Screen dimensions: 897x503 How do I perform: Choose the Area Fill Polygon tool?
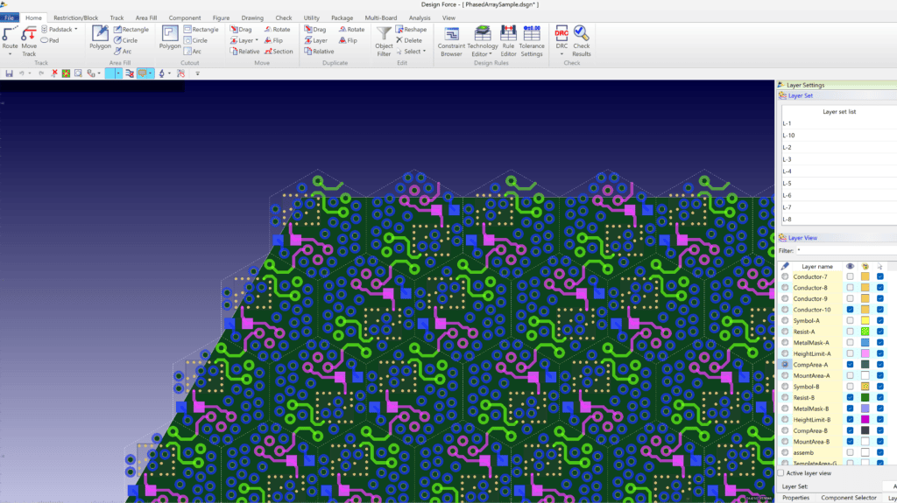click(x=100, y=38)
